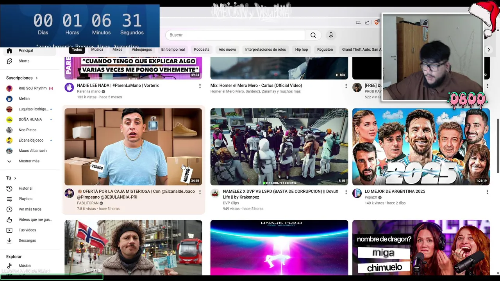Open PABLITORAN channel avatar
The width and height of the screenshot is (500, 281).
69,193
